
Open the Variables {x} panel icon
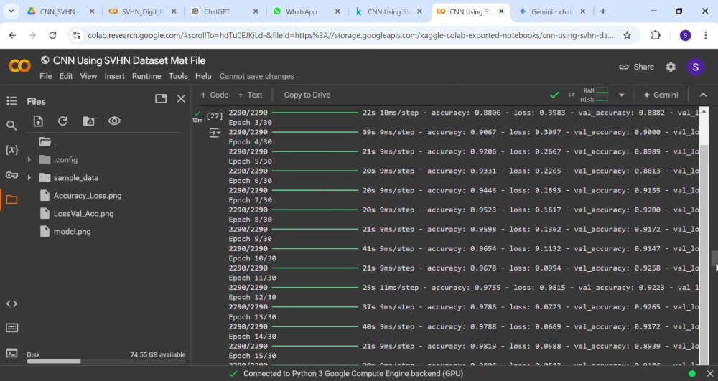(x=11, y=149)
